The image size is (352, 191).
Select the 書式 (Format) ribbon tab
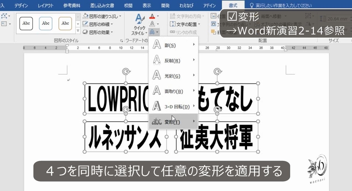[233, 5]
